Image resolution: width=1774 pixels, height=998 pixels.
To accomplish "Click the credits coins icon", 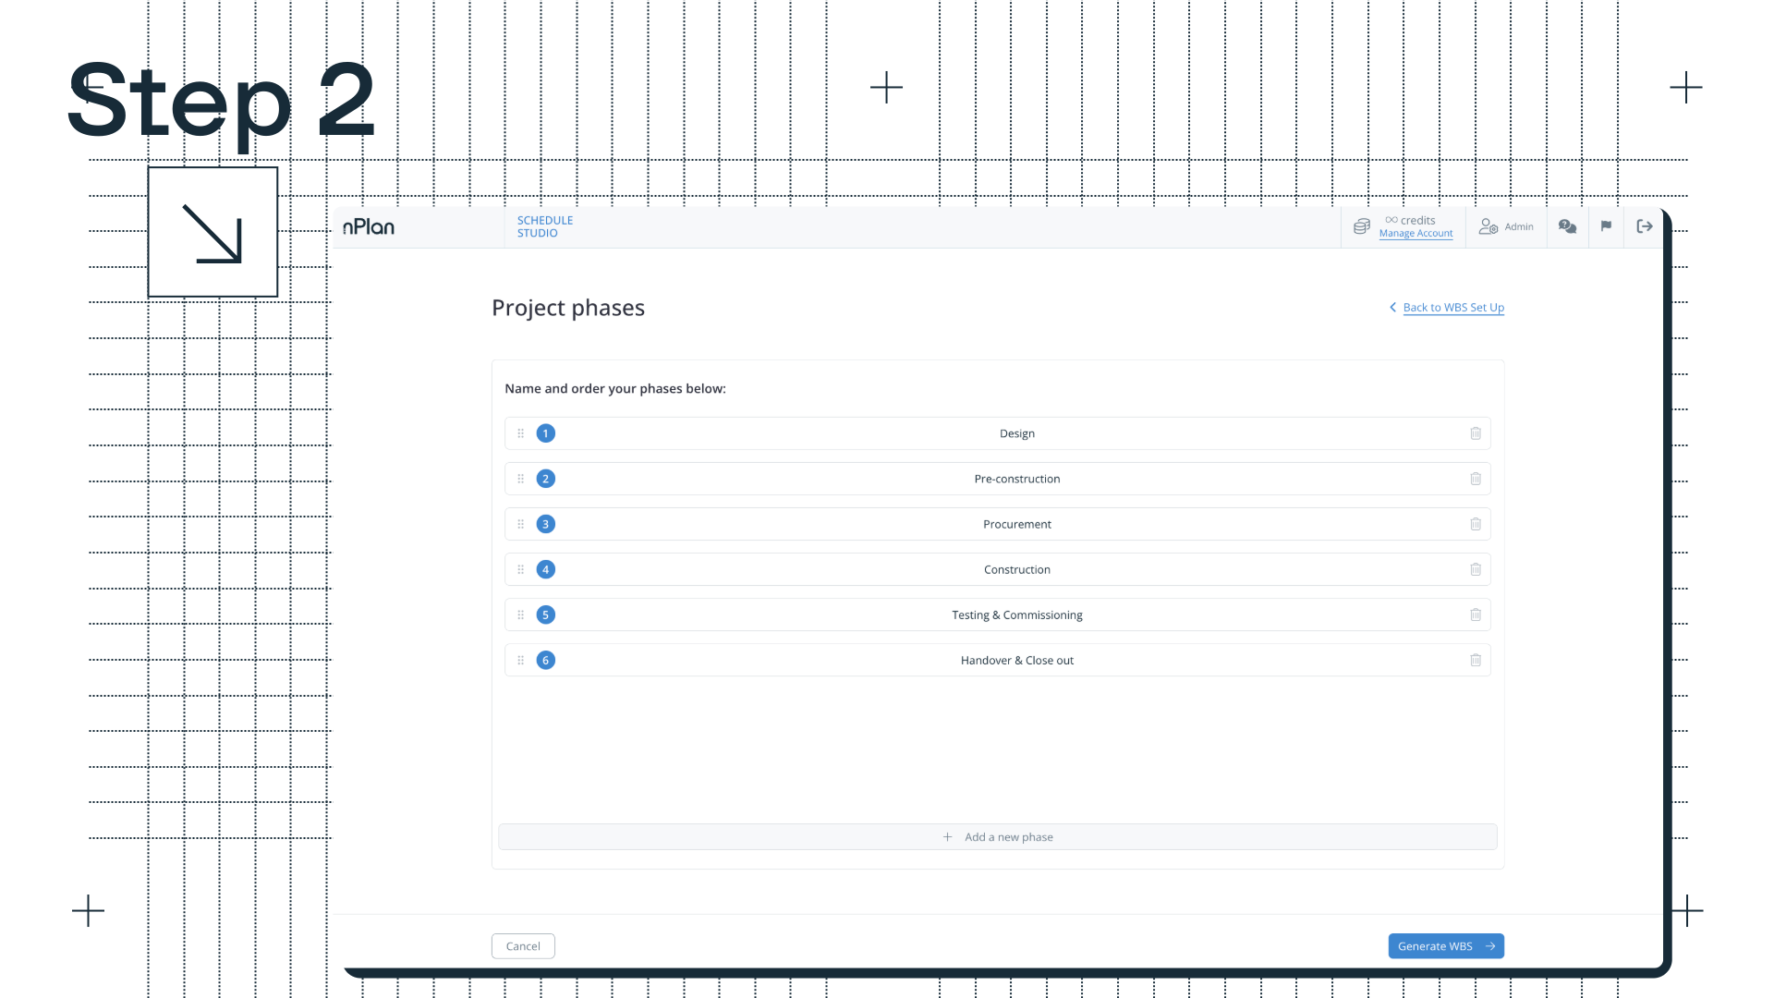I will (1361, 226).
